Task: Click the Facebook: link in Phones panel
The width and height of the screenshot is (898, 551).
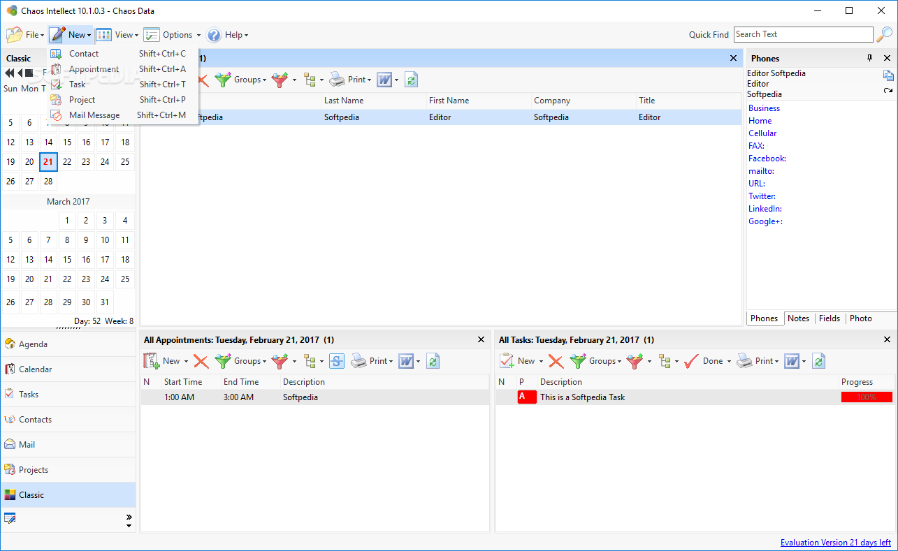Action: tap(767, 159)
